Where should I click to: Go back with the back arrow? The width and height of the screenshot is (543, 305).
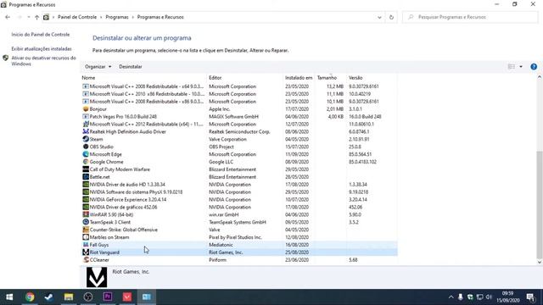click(x=8, y=17)
